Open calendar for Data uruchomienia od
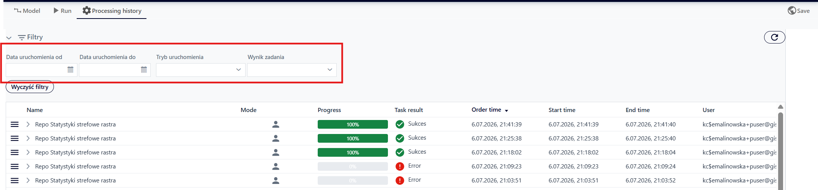The width and height of the screenshot is (818, 190). [71, 70]
